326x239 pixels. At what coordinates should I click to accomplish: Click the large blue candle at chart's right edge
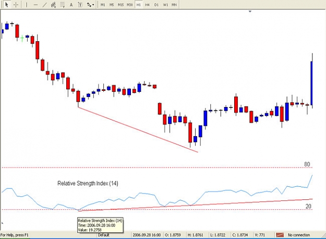(x=311, y=83)
